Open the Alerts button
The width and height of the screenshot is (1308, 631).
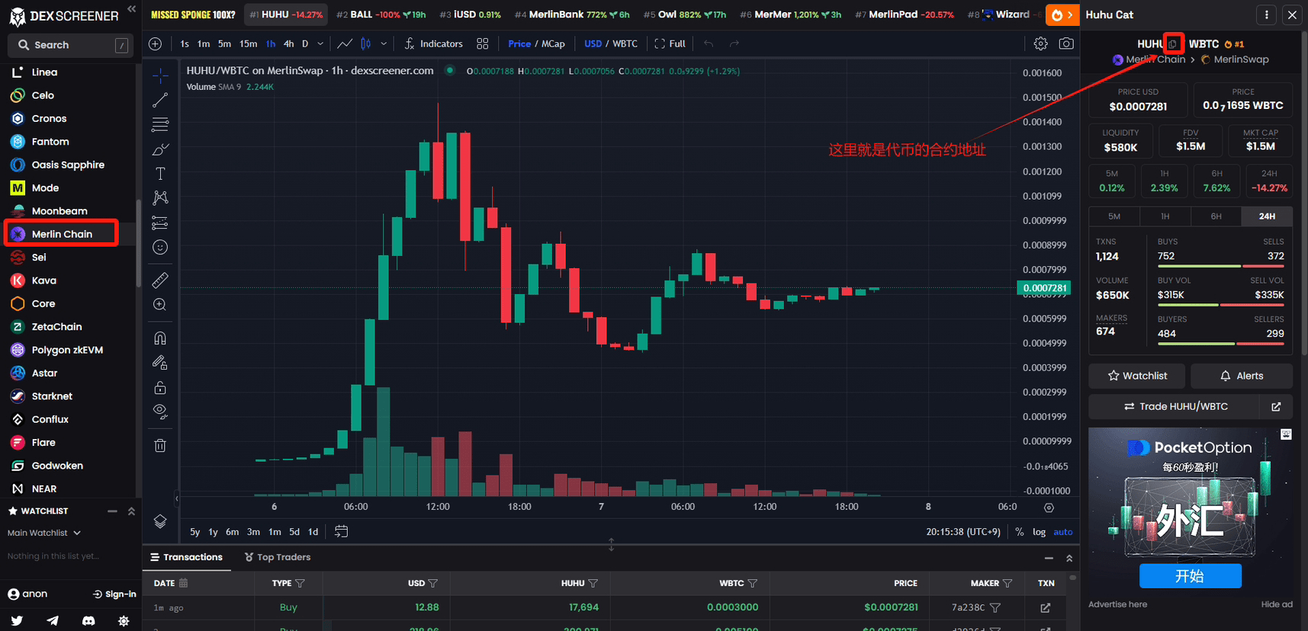pos(1242,376)
